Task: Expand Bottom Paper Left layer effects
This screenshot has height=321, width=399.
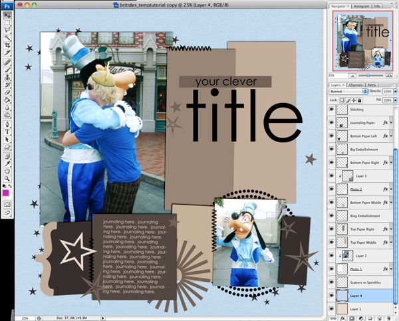Action: click(391, 136)
